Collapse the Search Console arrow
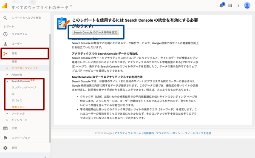The width and height of the screenshot is (255, 158). point(7,81)
